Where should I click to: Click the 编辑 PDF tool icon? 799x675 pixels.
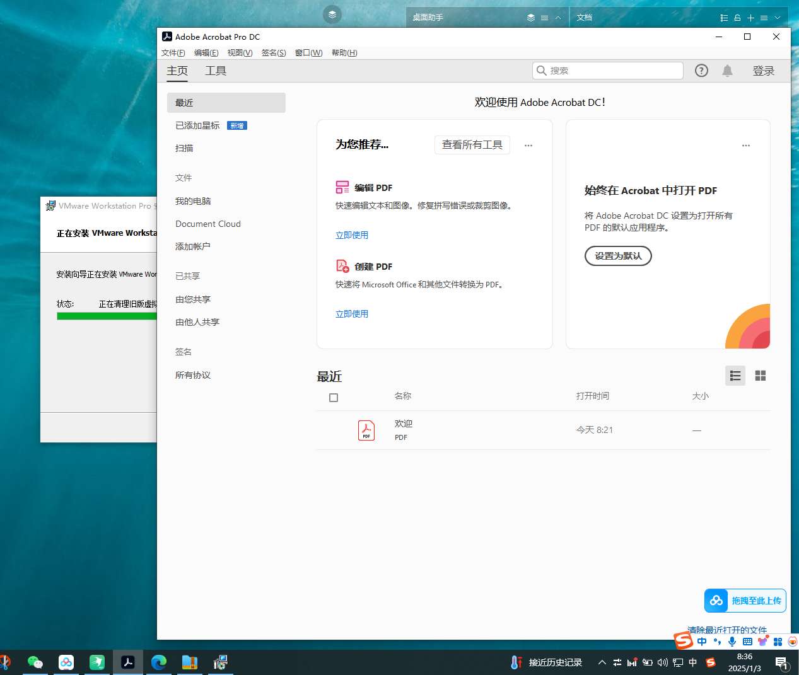[342, 187]
